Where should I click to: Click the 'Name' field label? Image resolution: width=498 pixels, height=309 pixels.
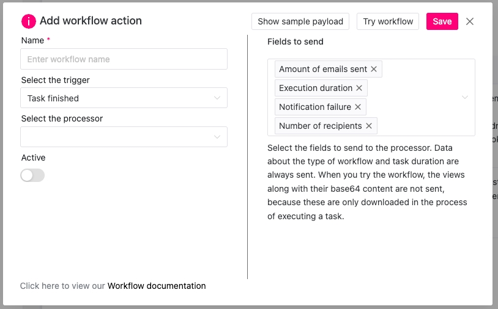[32, 40]
